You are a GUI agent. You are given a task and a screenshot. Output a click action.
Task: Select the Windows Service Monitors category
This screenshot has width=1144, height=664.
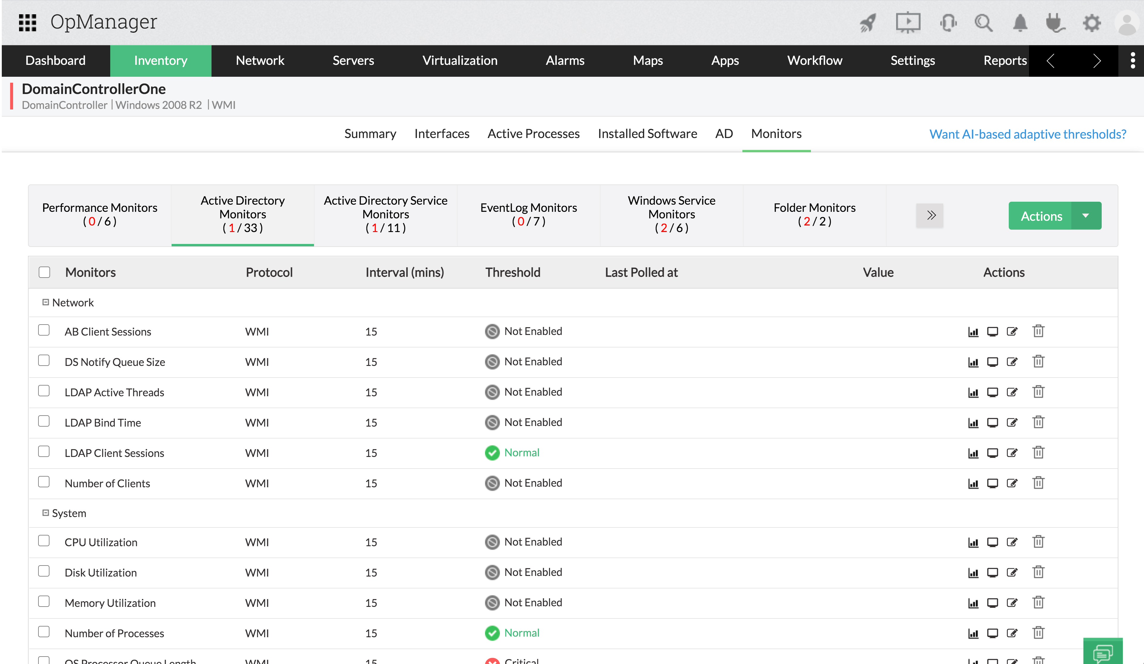click(672, 214)
